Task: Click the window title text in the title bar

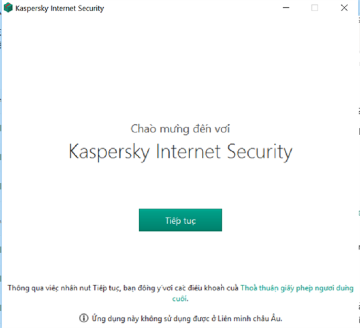Action: tap(60, 9)
